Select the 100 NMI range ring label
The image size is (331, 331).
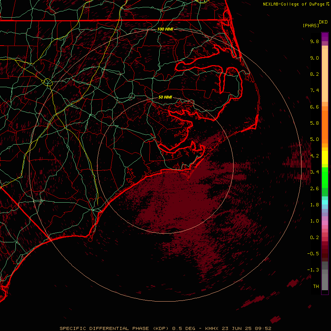(x=165, y=29)
